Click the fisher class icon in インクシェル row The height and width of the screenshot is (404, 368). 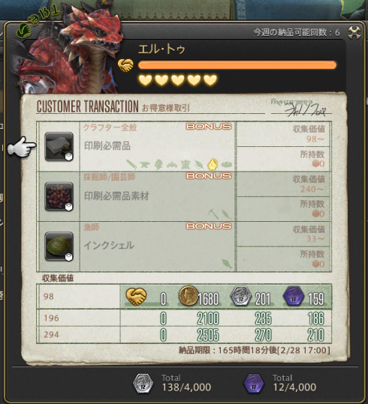point(227,264)
